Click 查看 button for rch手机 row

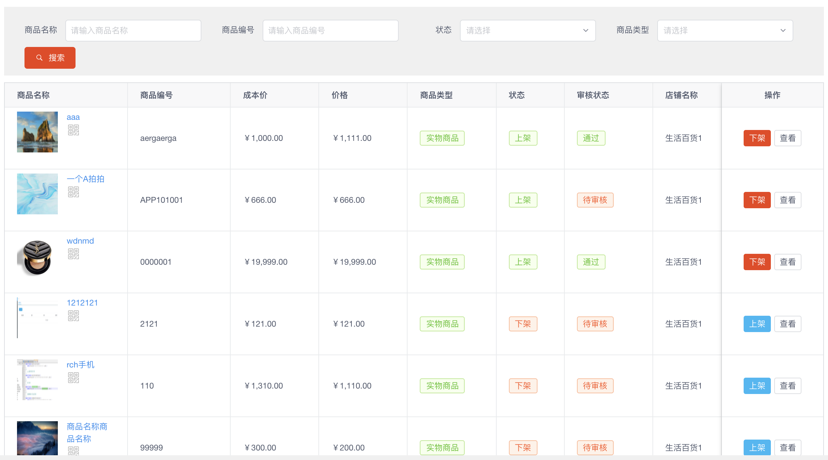pos(788,386)
